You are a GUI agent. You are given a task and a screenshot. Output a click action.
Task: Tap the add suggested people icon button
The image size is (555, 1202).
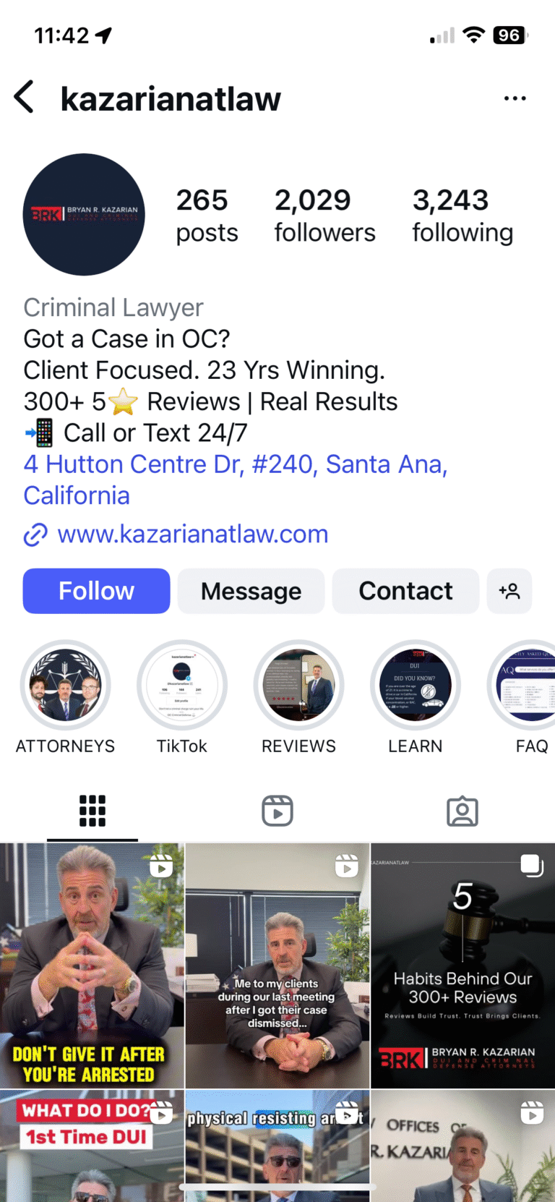point(509,591)
